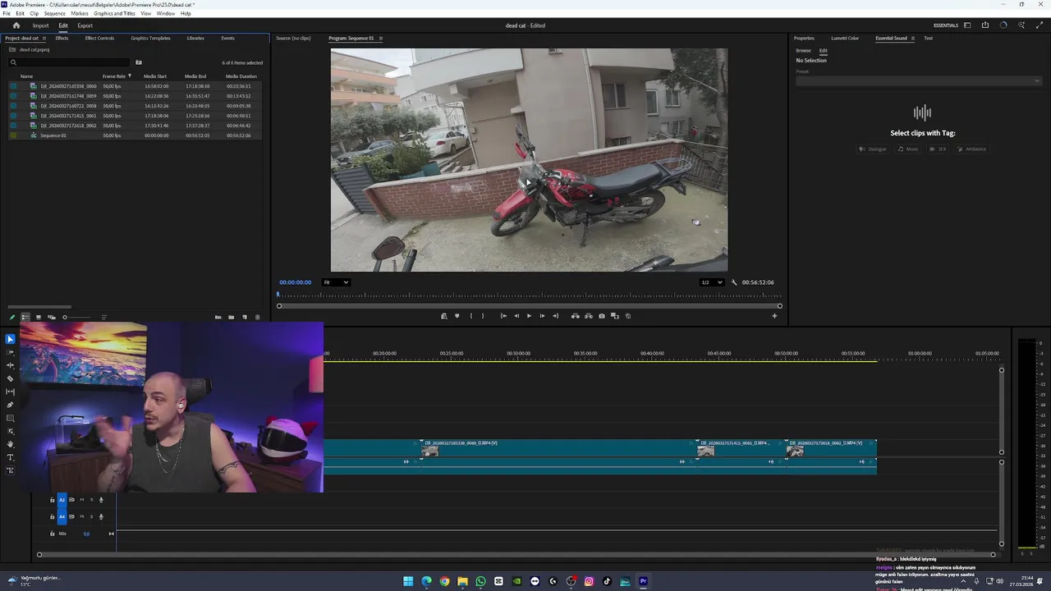Image resolution: width=1051 pixels, height=591 pixels.
Task: Switch to the Lumetri Color tab
Action: [x=845, y=38]
